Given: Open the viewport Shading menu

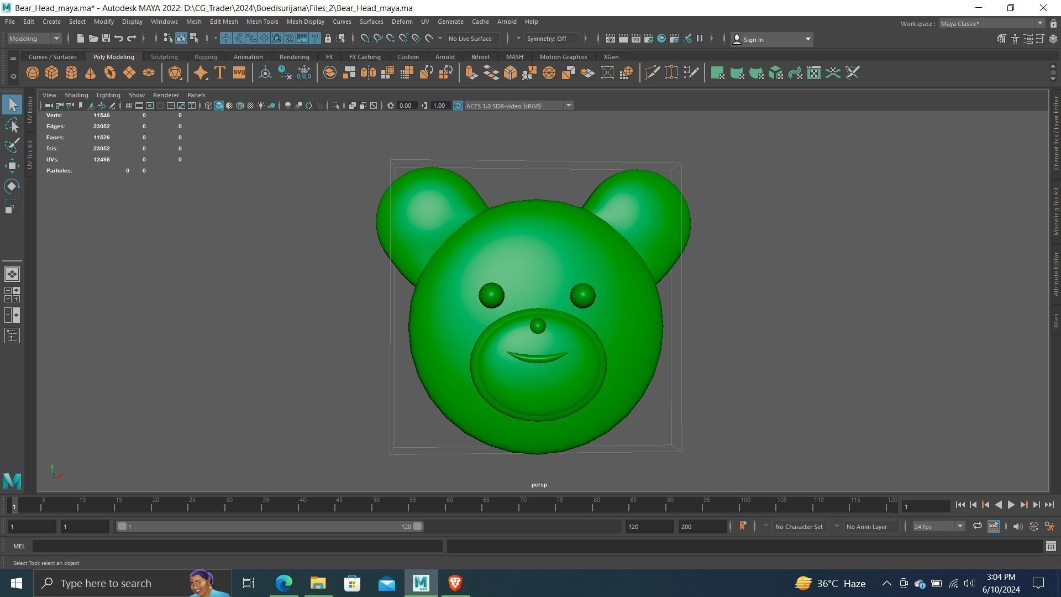Looking at the screenshot, I should [x=76, y=95].
